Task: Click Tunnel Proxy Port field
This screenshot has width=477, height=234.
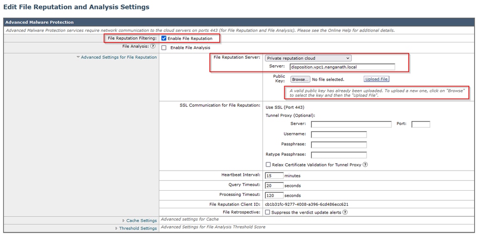Action: tap(421, 124)
